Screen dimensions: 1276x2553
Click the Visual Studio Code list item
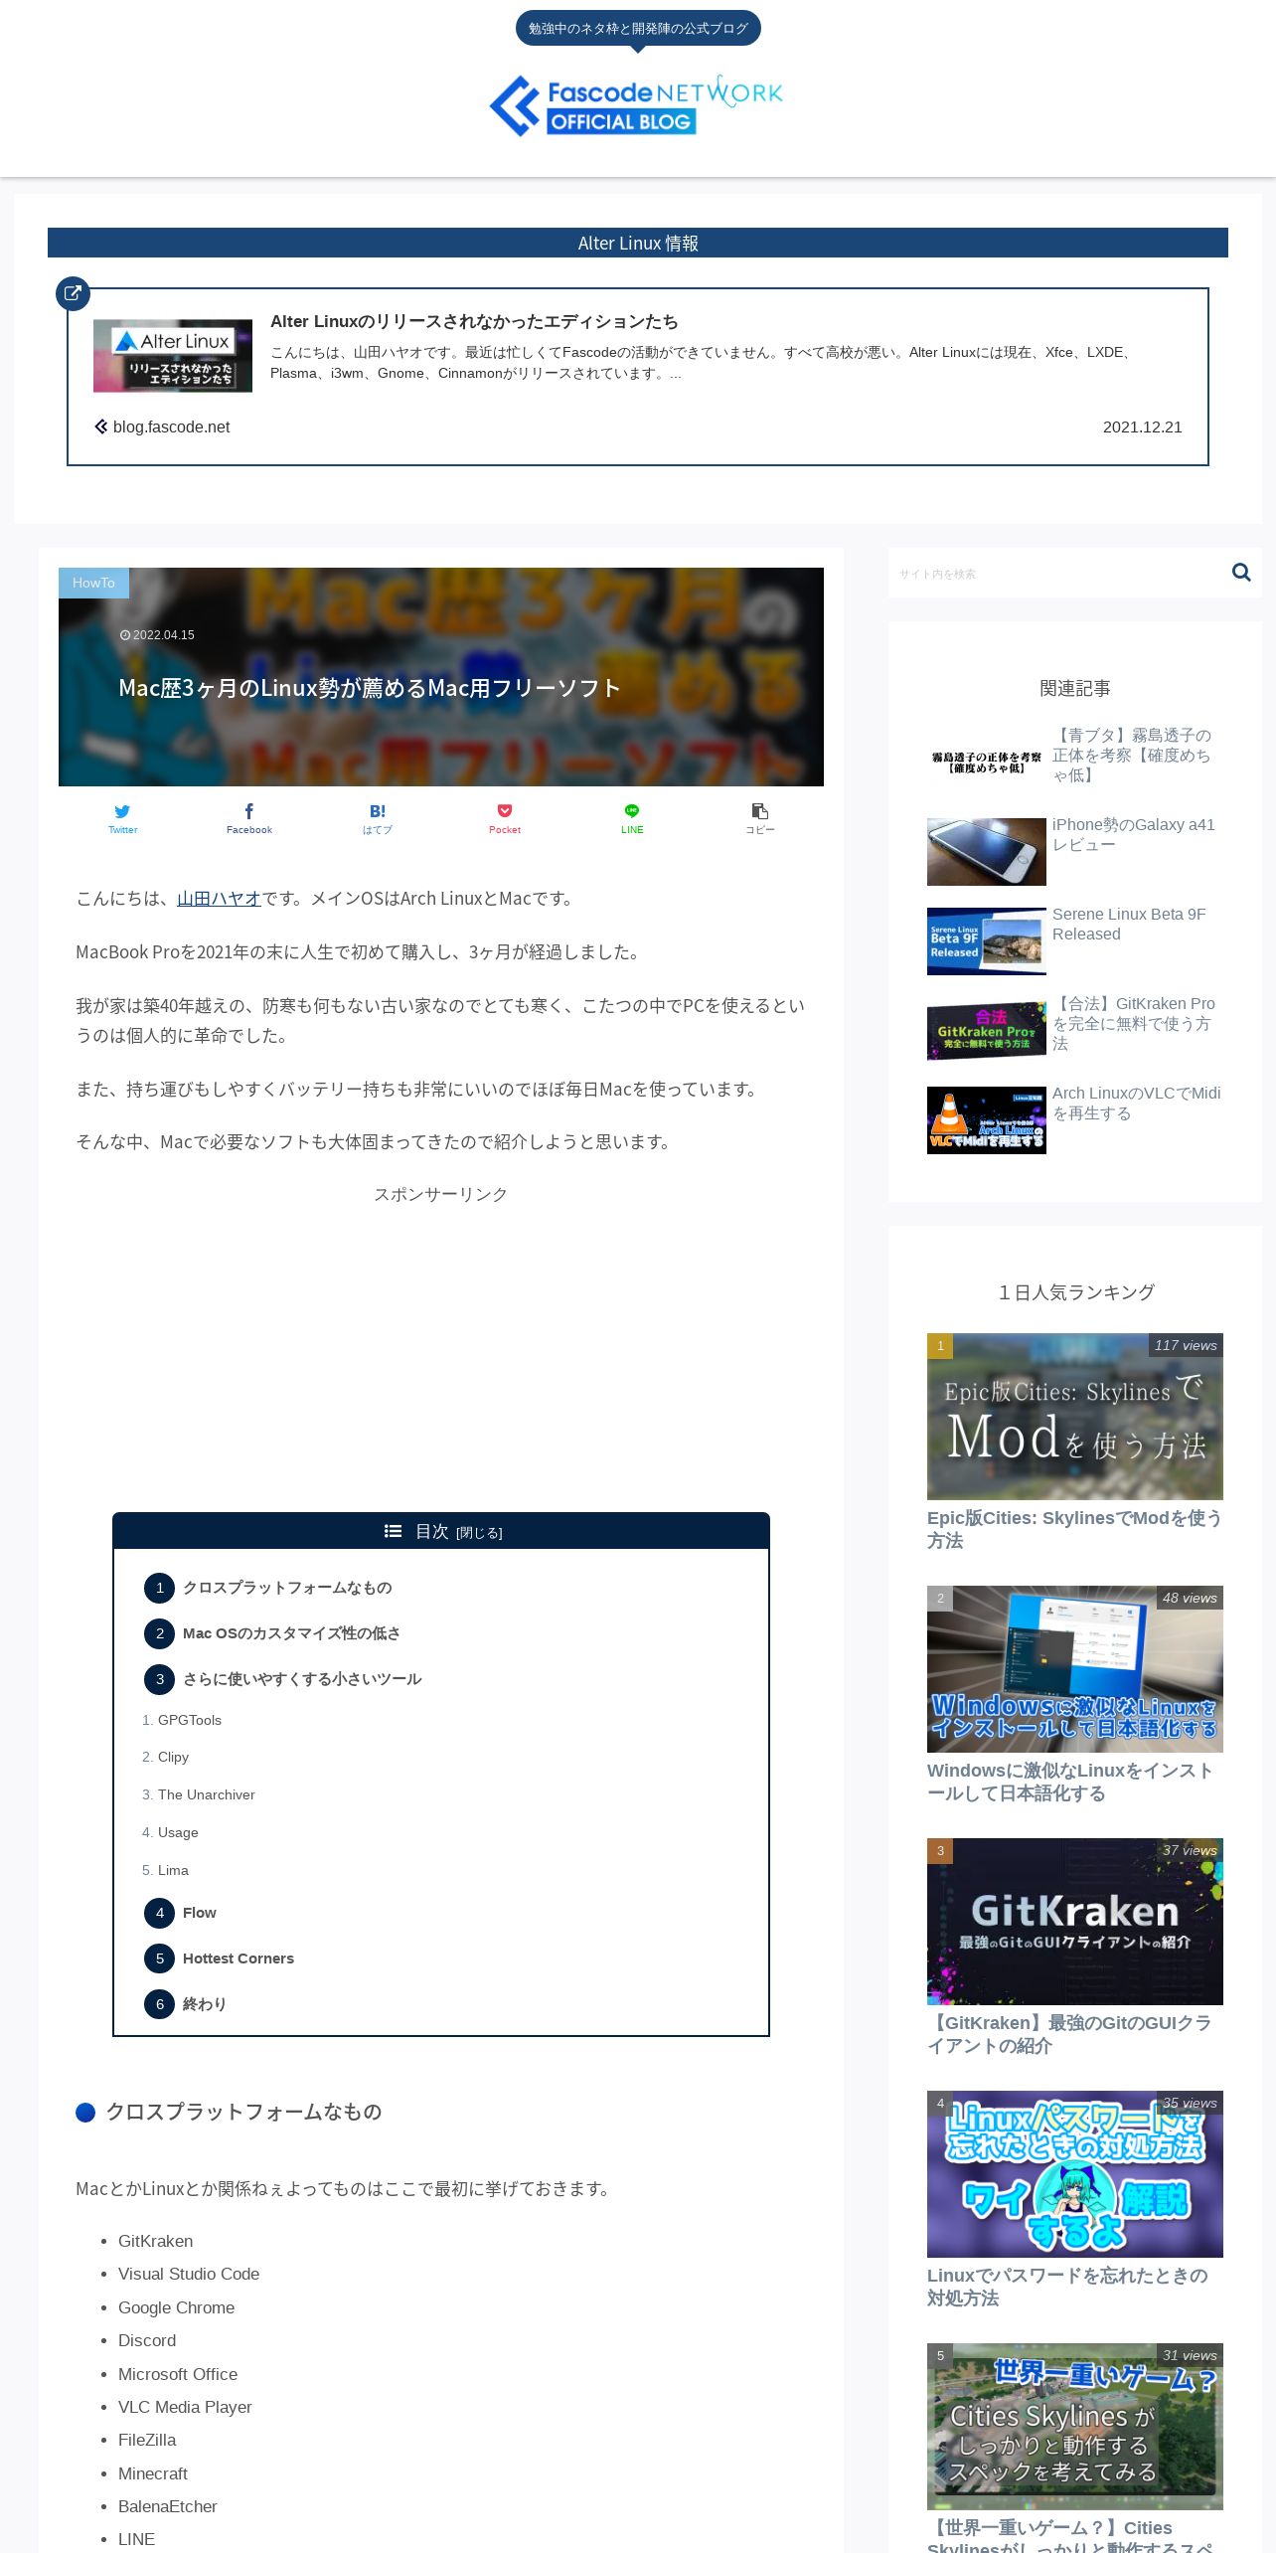tap(189, 2274)
